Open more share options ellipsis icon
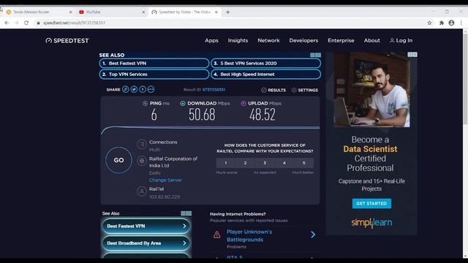This screenshot has width=468, height=263. (x=151, y=89)
